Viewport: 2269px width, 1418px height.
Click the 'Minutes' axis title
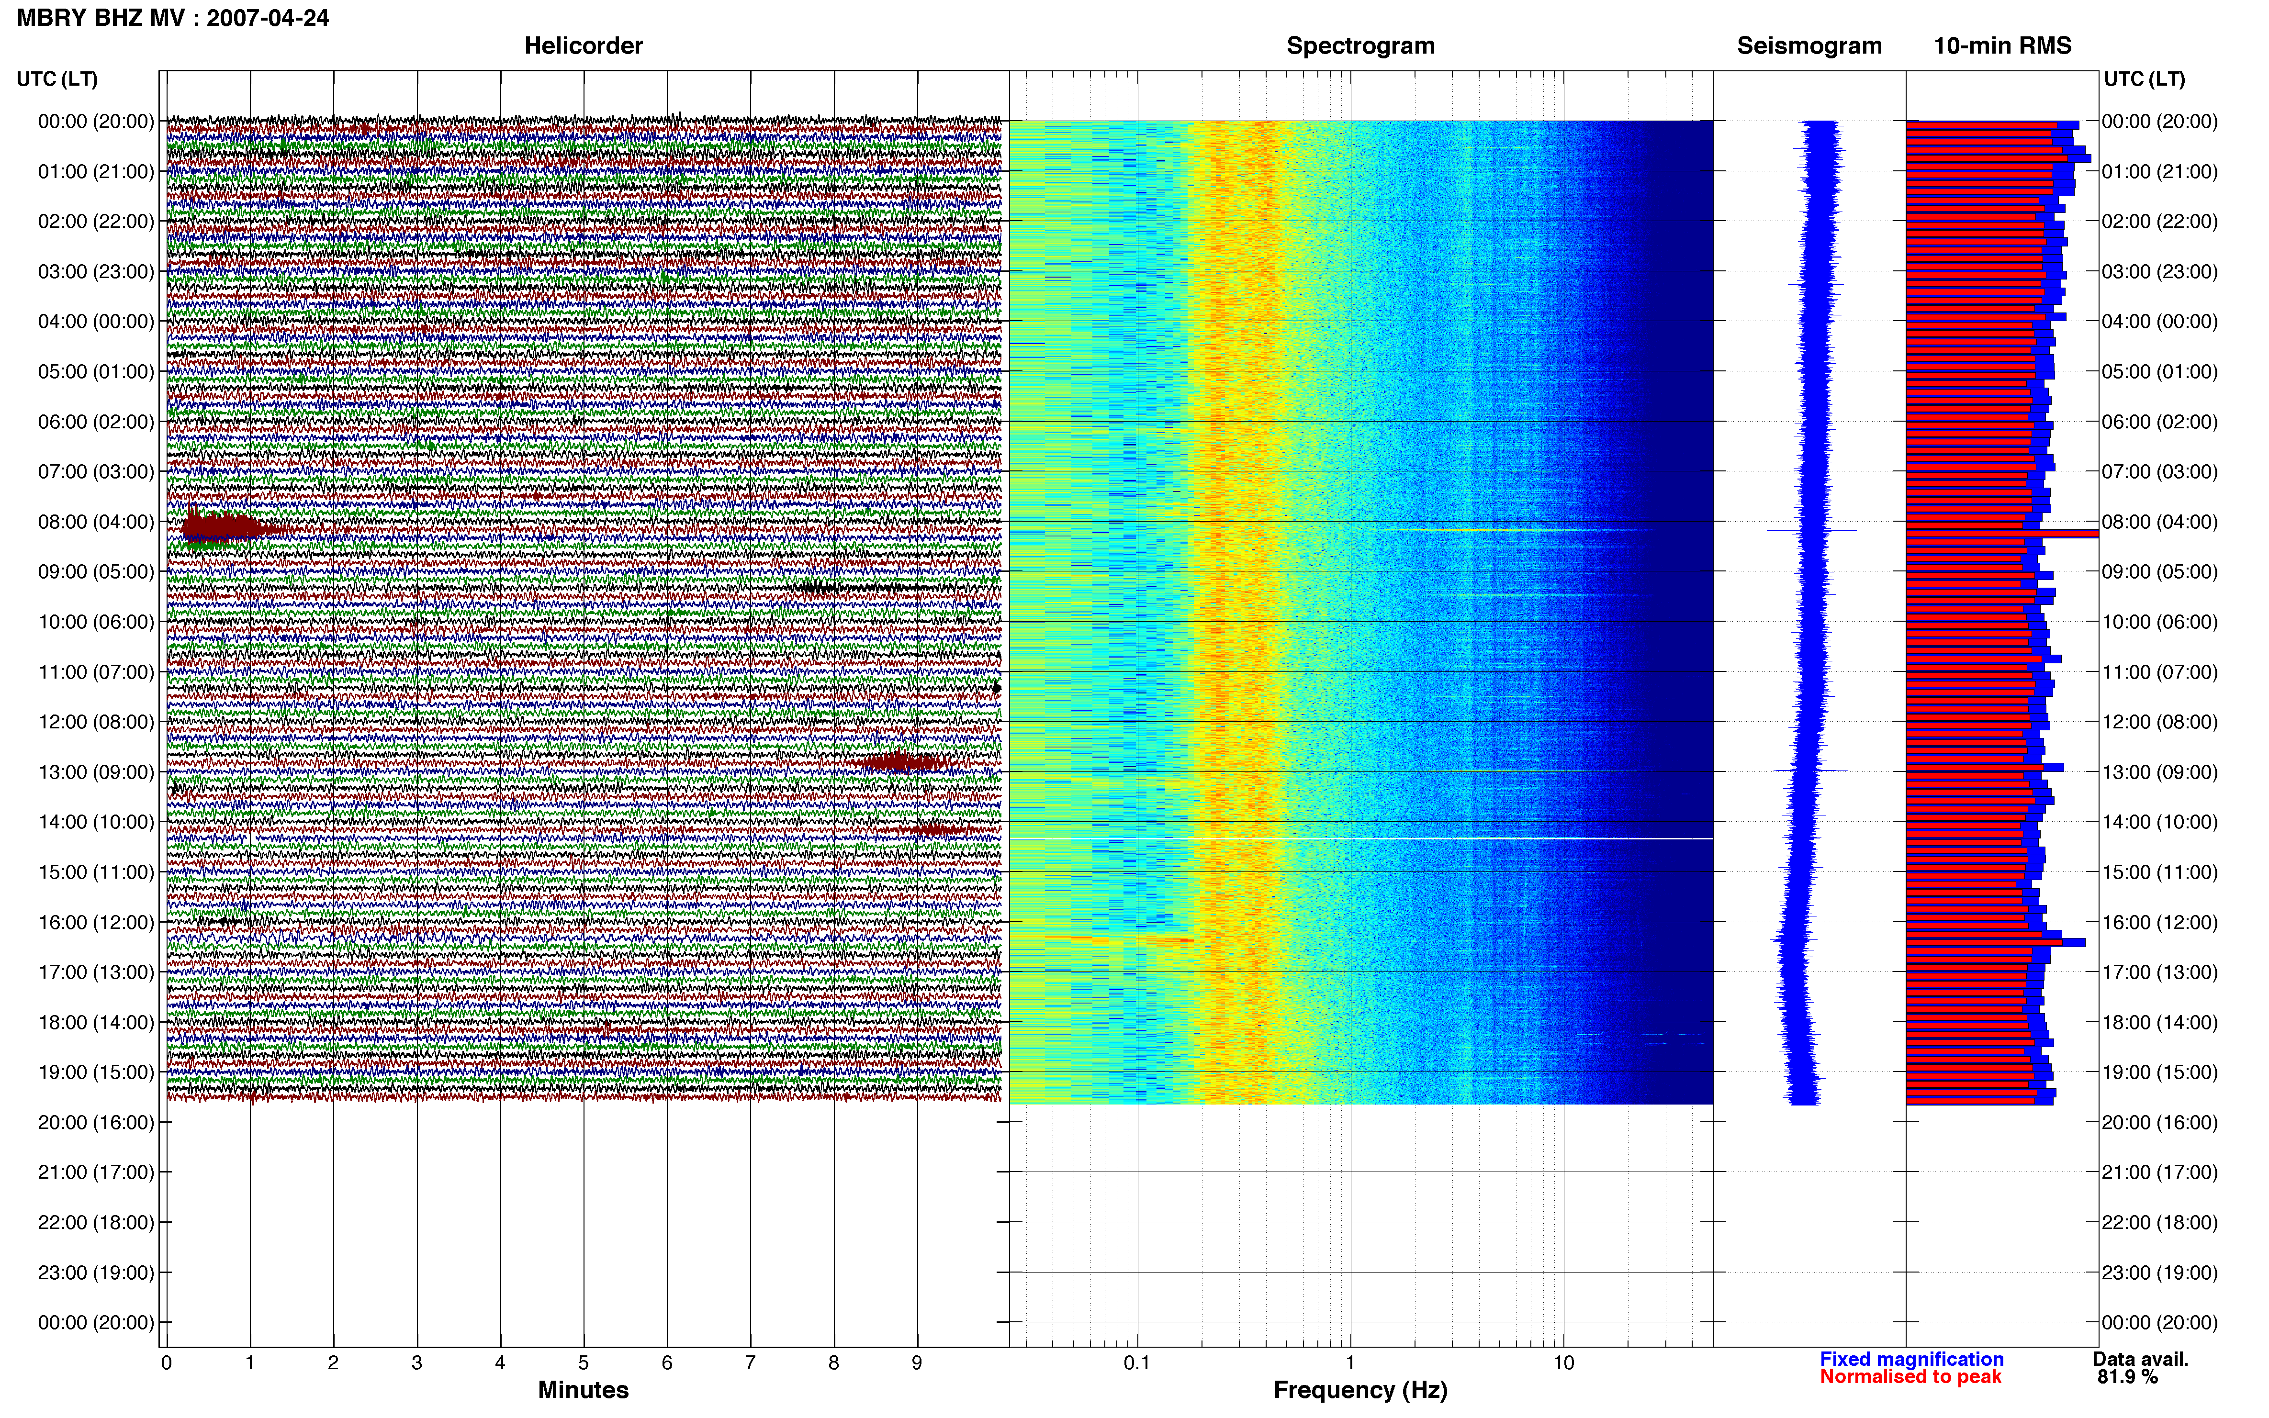pyautogui.click(x=584, y=1390)
